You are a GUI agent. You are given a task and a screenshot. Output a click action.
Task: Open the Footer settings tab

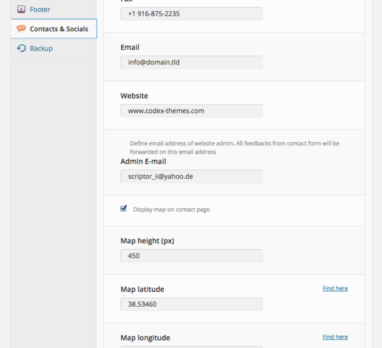coord(39,9)
